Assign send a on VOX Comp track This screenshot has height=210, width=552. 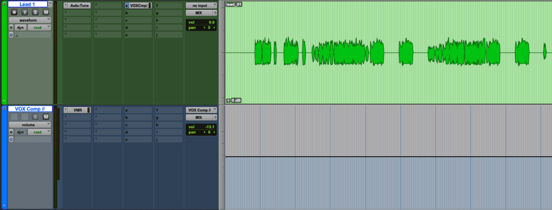tap(138, 110)
